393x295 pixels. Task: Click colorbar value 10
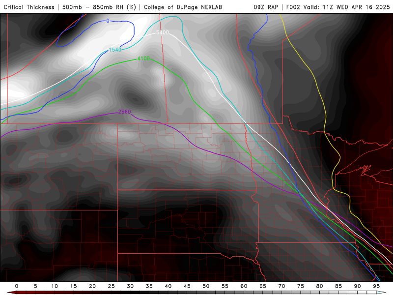point(55,286)
